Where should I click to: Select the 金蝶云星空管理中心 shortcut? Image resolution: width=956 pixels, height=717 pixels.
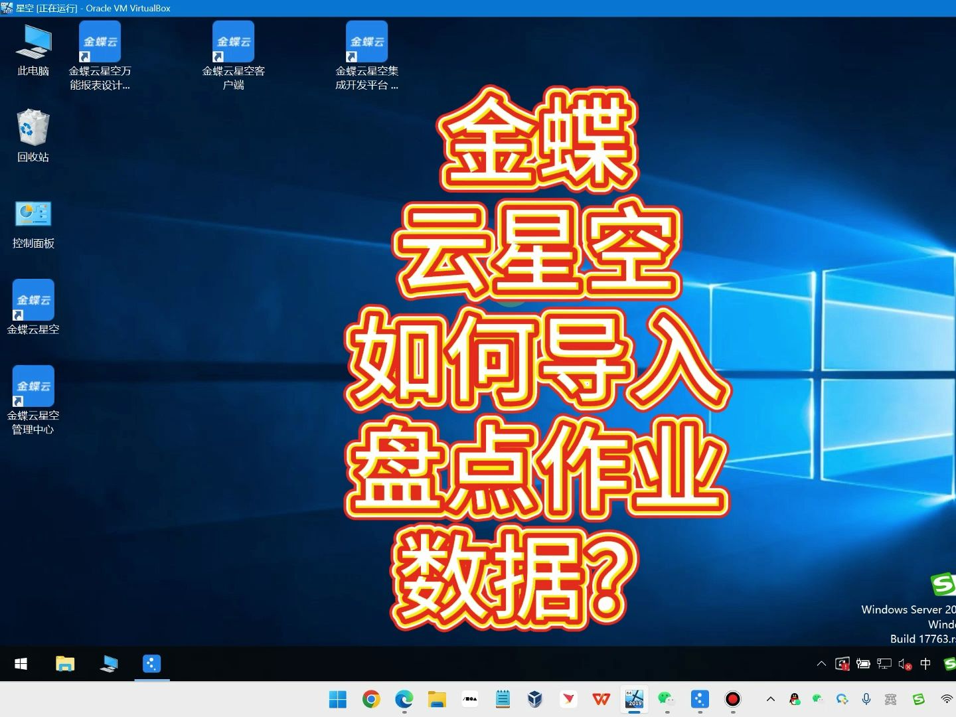(x=33, y=400)
